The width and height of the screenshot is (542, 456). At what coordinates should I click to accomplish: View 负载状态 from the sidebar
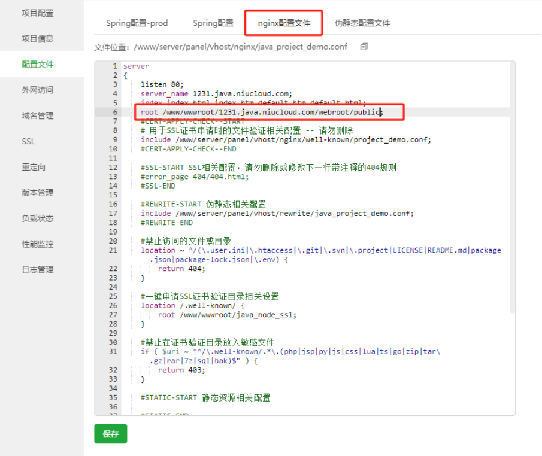(x=38, y=219)
